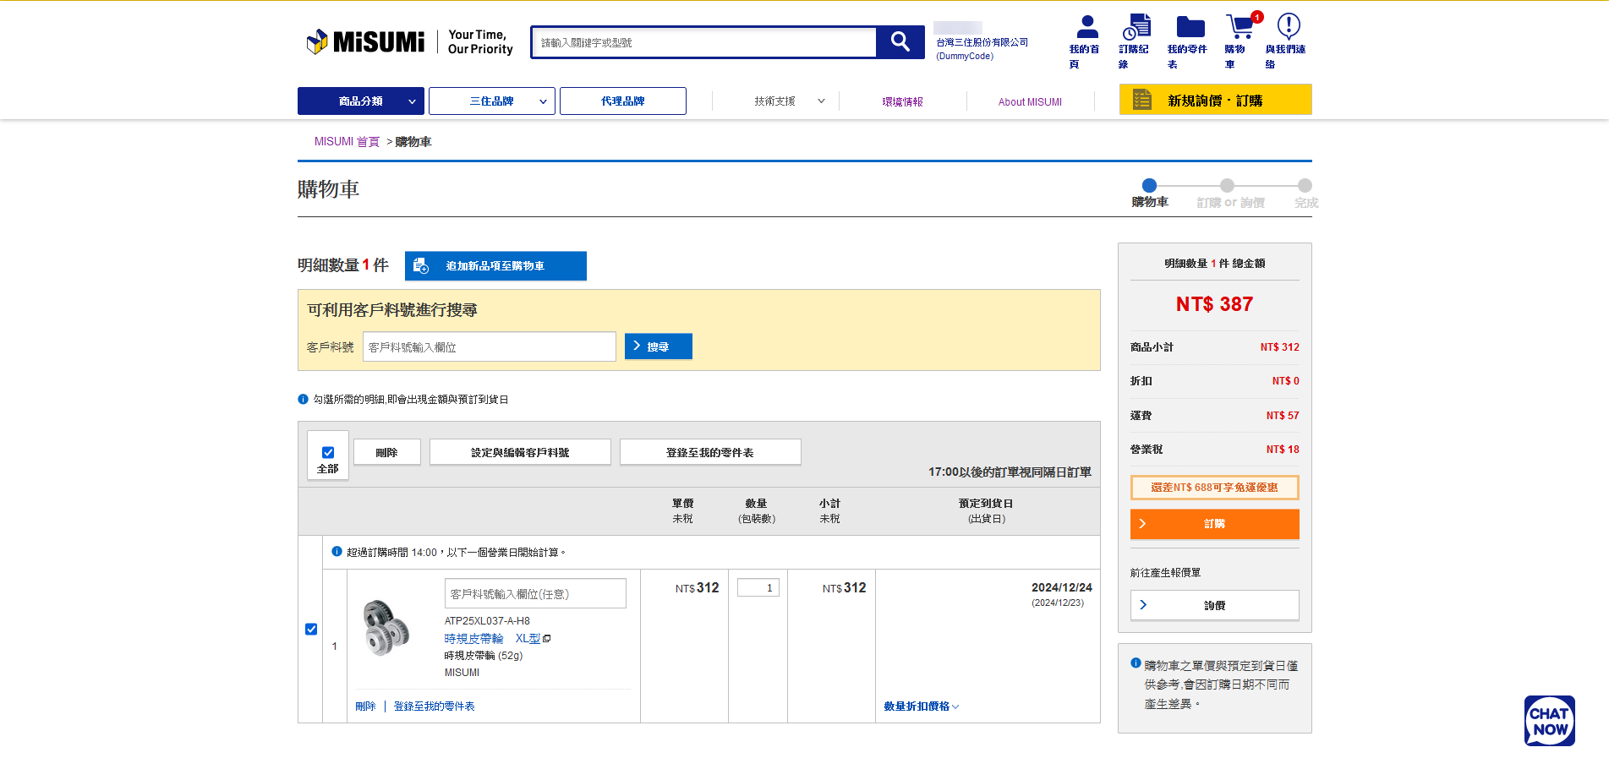Click the shopping cart icon in header
The height and width of the screenshot is (780, 1609).
(1240, 27)
